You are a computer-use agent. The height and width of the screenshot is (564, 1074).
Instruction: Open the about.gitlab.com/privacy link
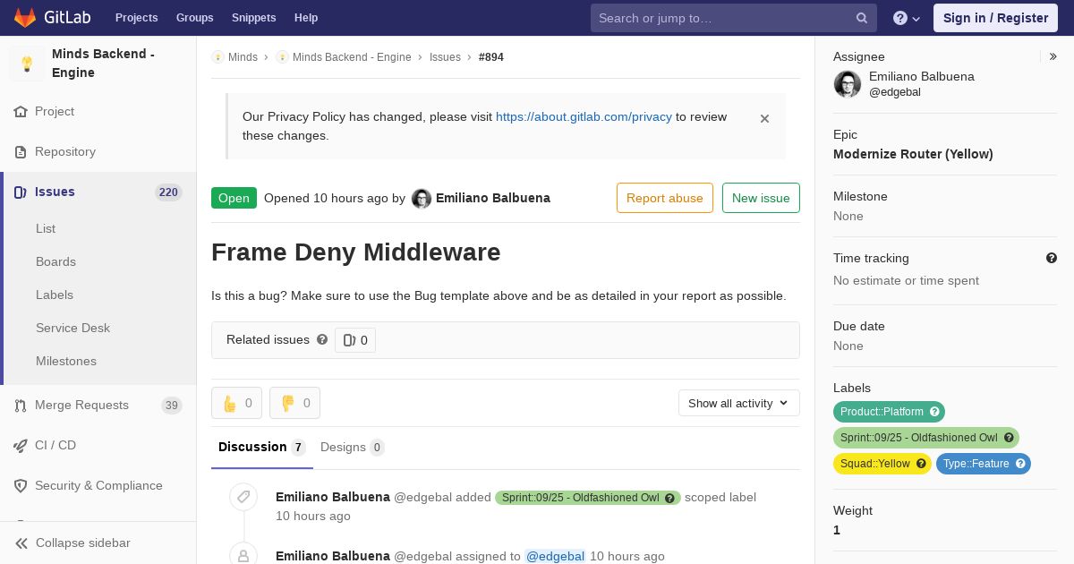[584, 117]
